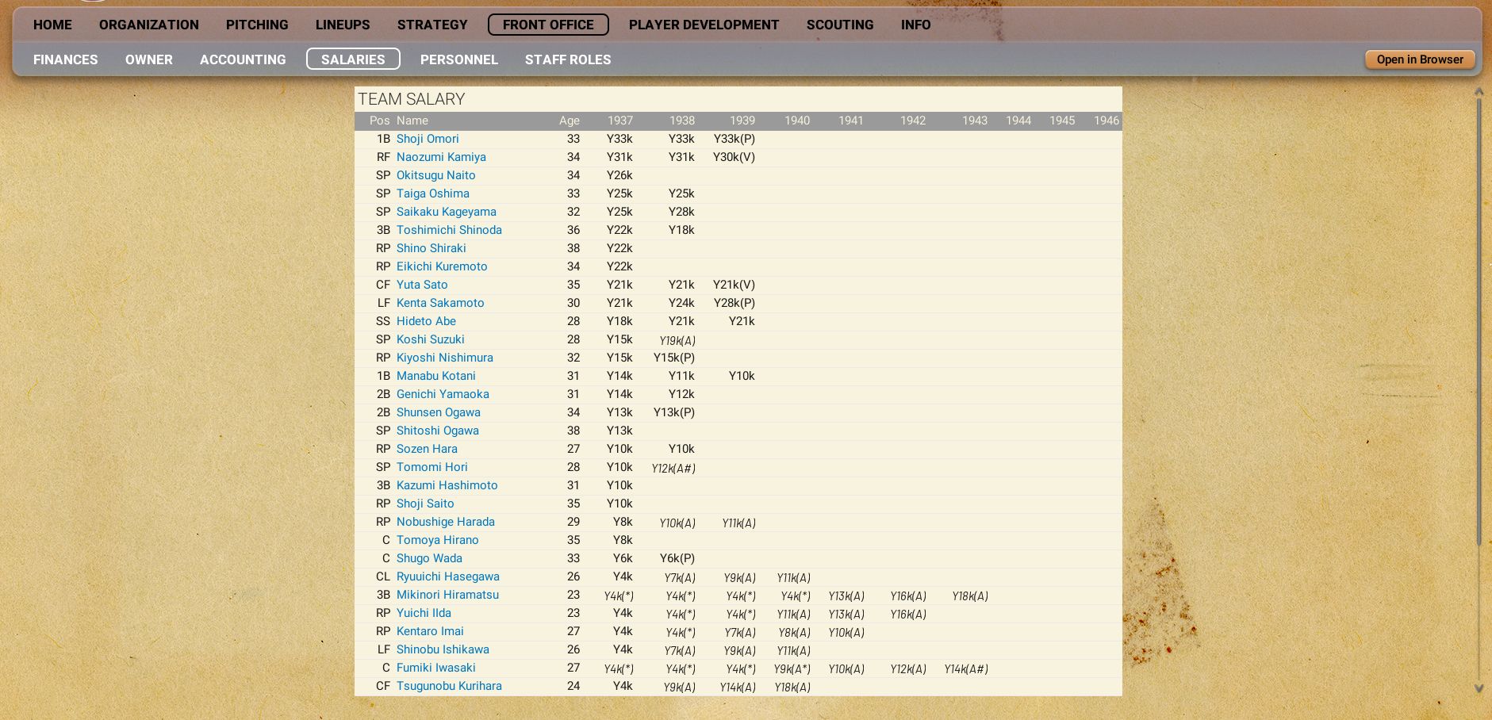Open the Finances tab
Viewport: 1492px width, 720px height.
[x=65, y=59]
